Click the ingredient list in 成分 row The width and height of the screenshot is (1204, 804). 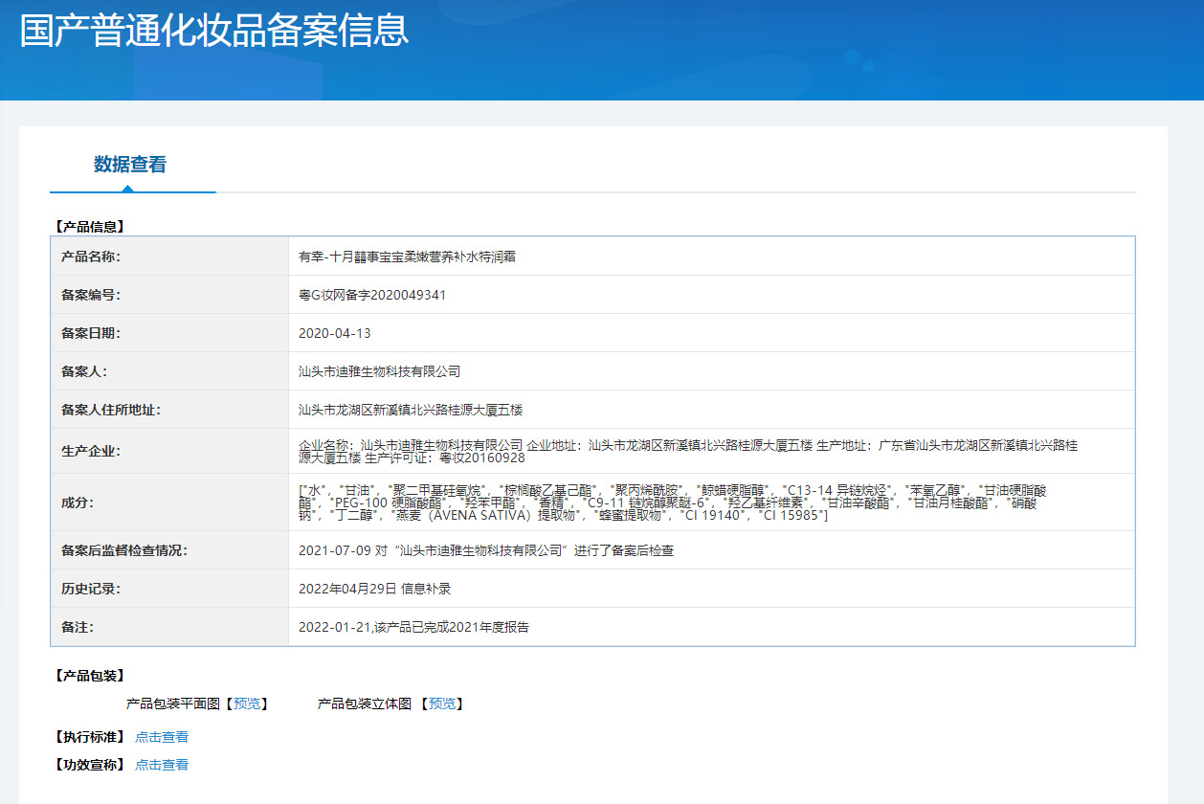pos(673,502)
